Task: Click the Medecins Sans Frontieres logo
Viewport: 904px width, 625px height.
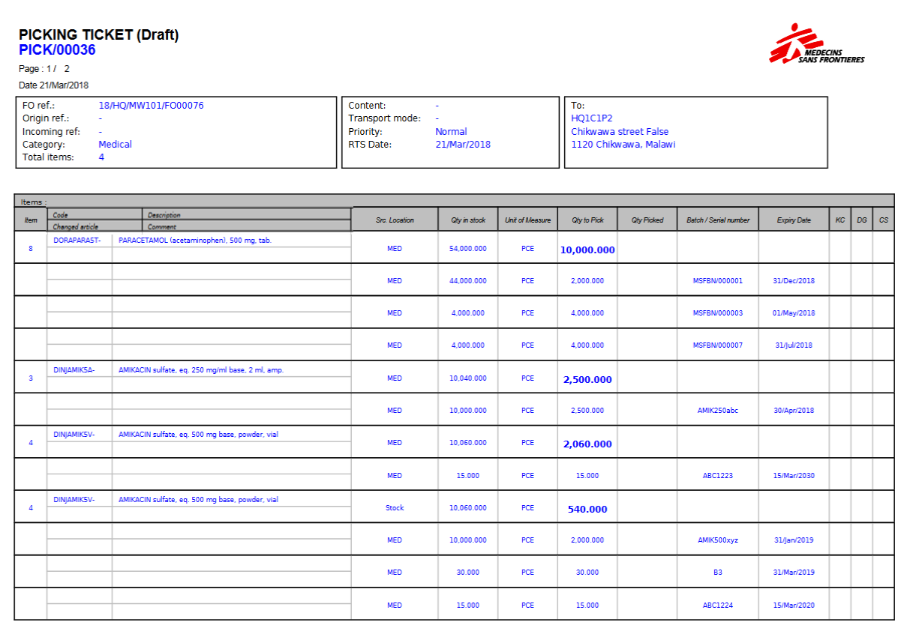Action: (x=815, y=45)
